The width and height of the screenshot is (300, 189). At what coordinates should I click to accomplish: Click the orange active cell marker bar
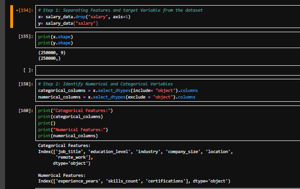12,17
